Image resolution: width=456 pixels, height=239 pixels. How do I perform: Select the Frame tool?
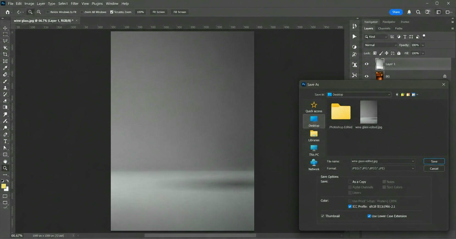click(5, 61)
